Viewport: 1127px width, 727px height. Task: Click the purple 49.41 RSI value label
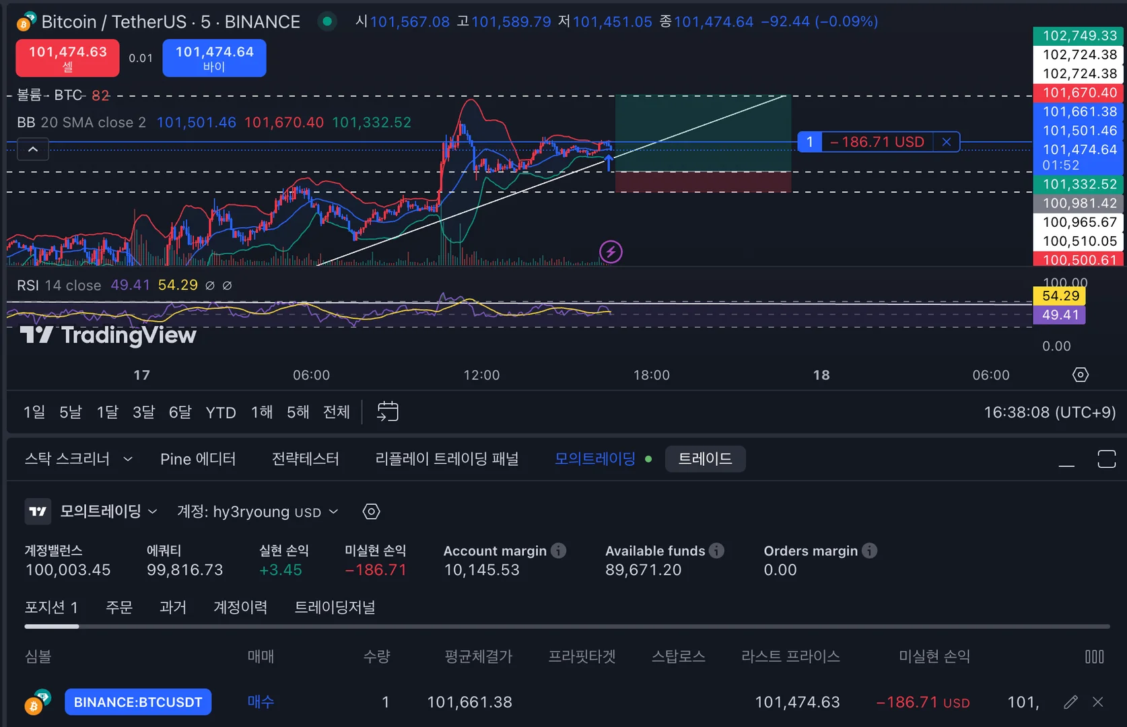pyautogui.click(x=1059, y=314)
